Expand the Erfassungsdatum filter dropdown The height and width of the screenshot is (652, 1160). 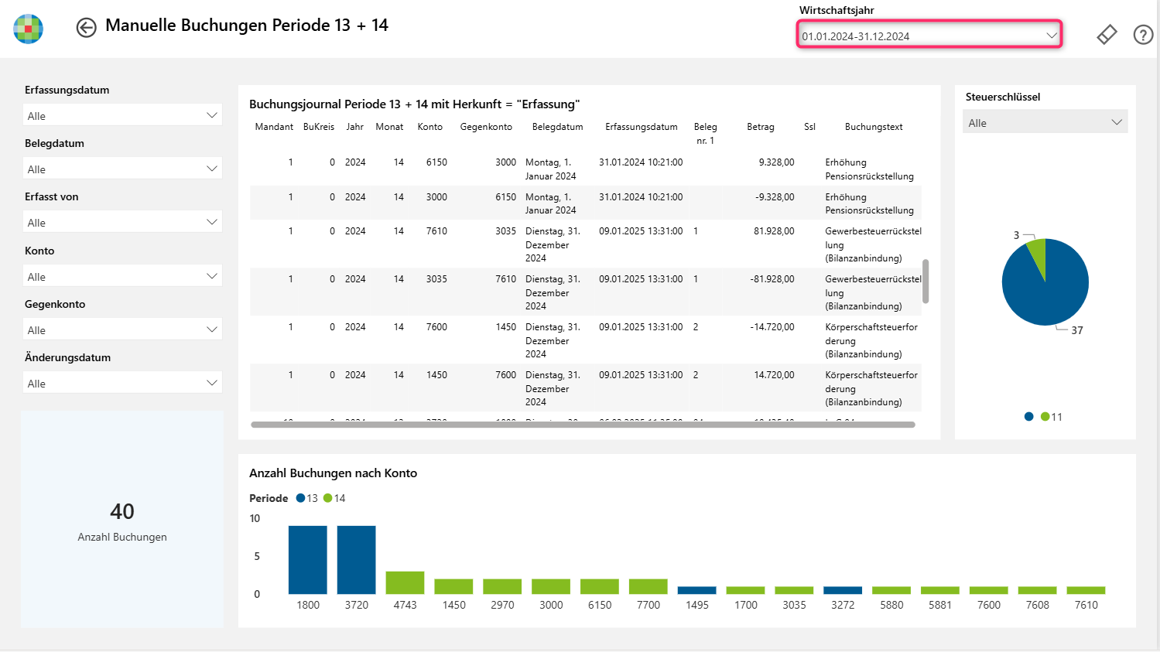[x=123, y=115]
